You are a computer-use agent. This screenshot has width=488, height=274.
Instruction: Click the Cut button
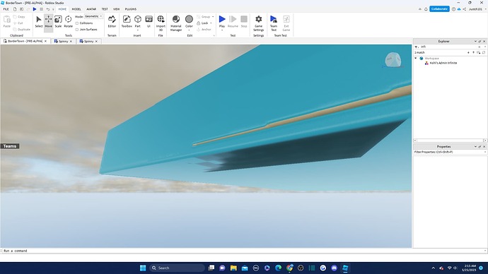tap(18, 23)
